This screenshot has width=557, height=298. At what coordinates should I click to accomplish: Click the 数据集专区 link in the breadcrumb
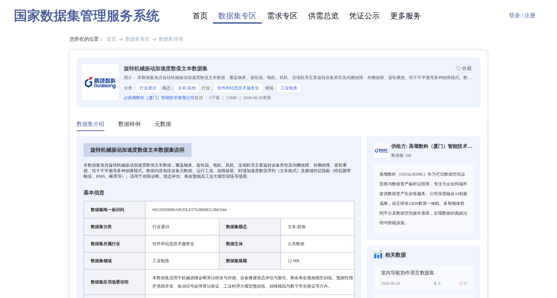[x=138, y=39]
